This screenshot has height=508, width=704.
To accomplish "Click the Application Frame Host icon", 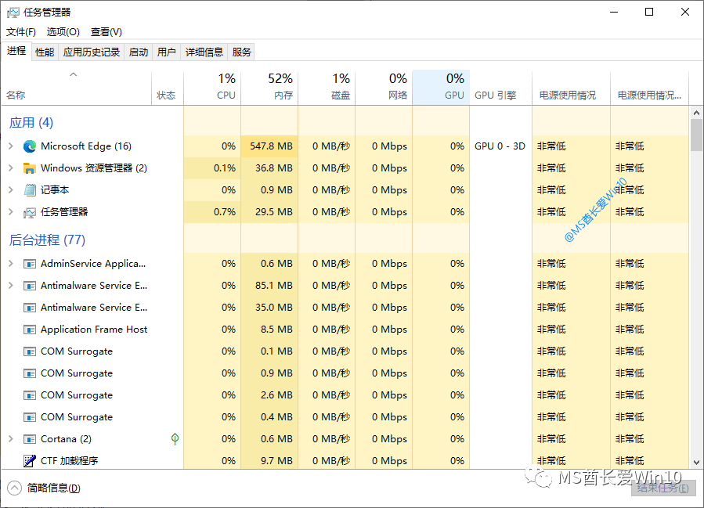I will [29, 329].
